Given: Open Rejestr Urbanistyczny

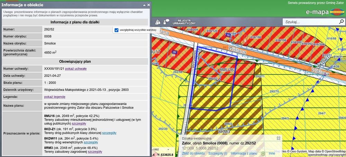Looking at the screenshot, I should coord(184,22).
